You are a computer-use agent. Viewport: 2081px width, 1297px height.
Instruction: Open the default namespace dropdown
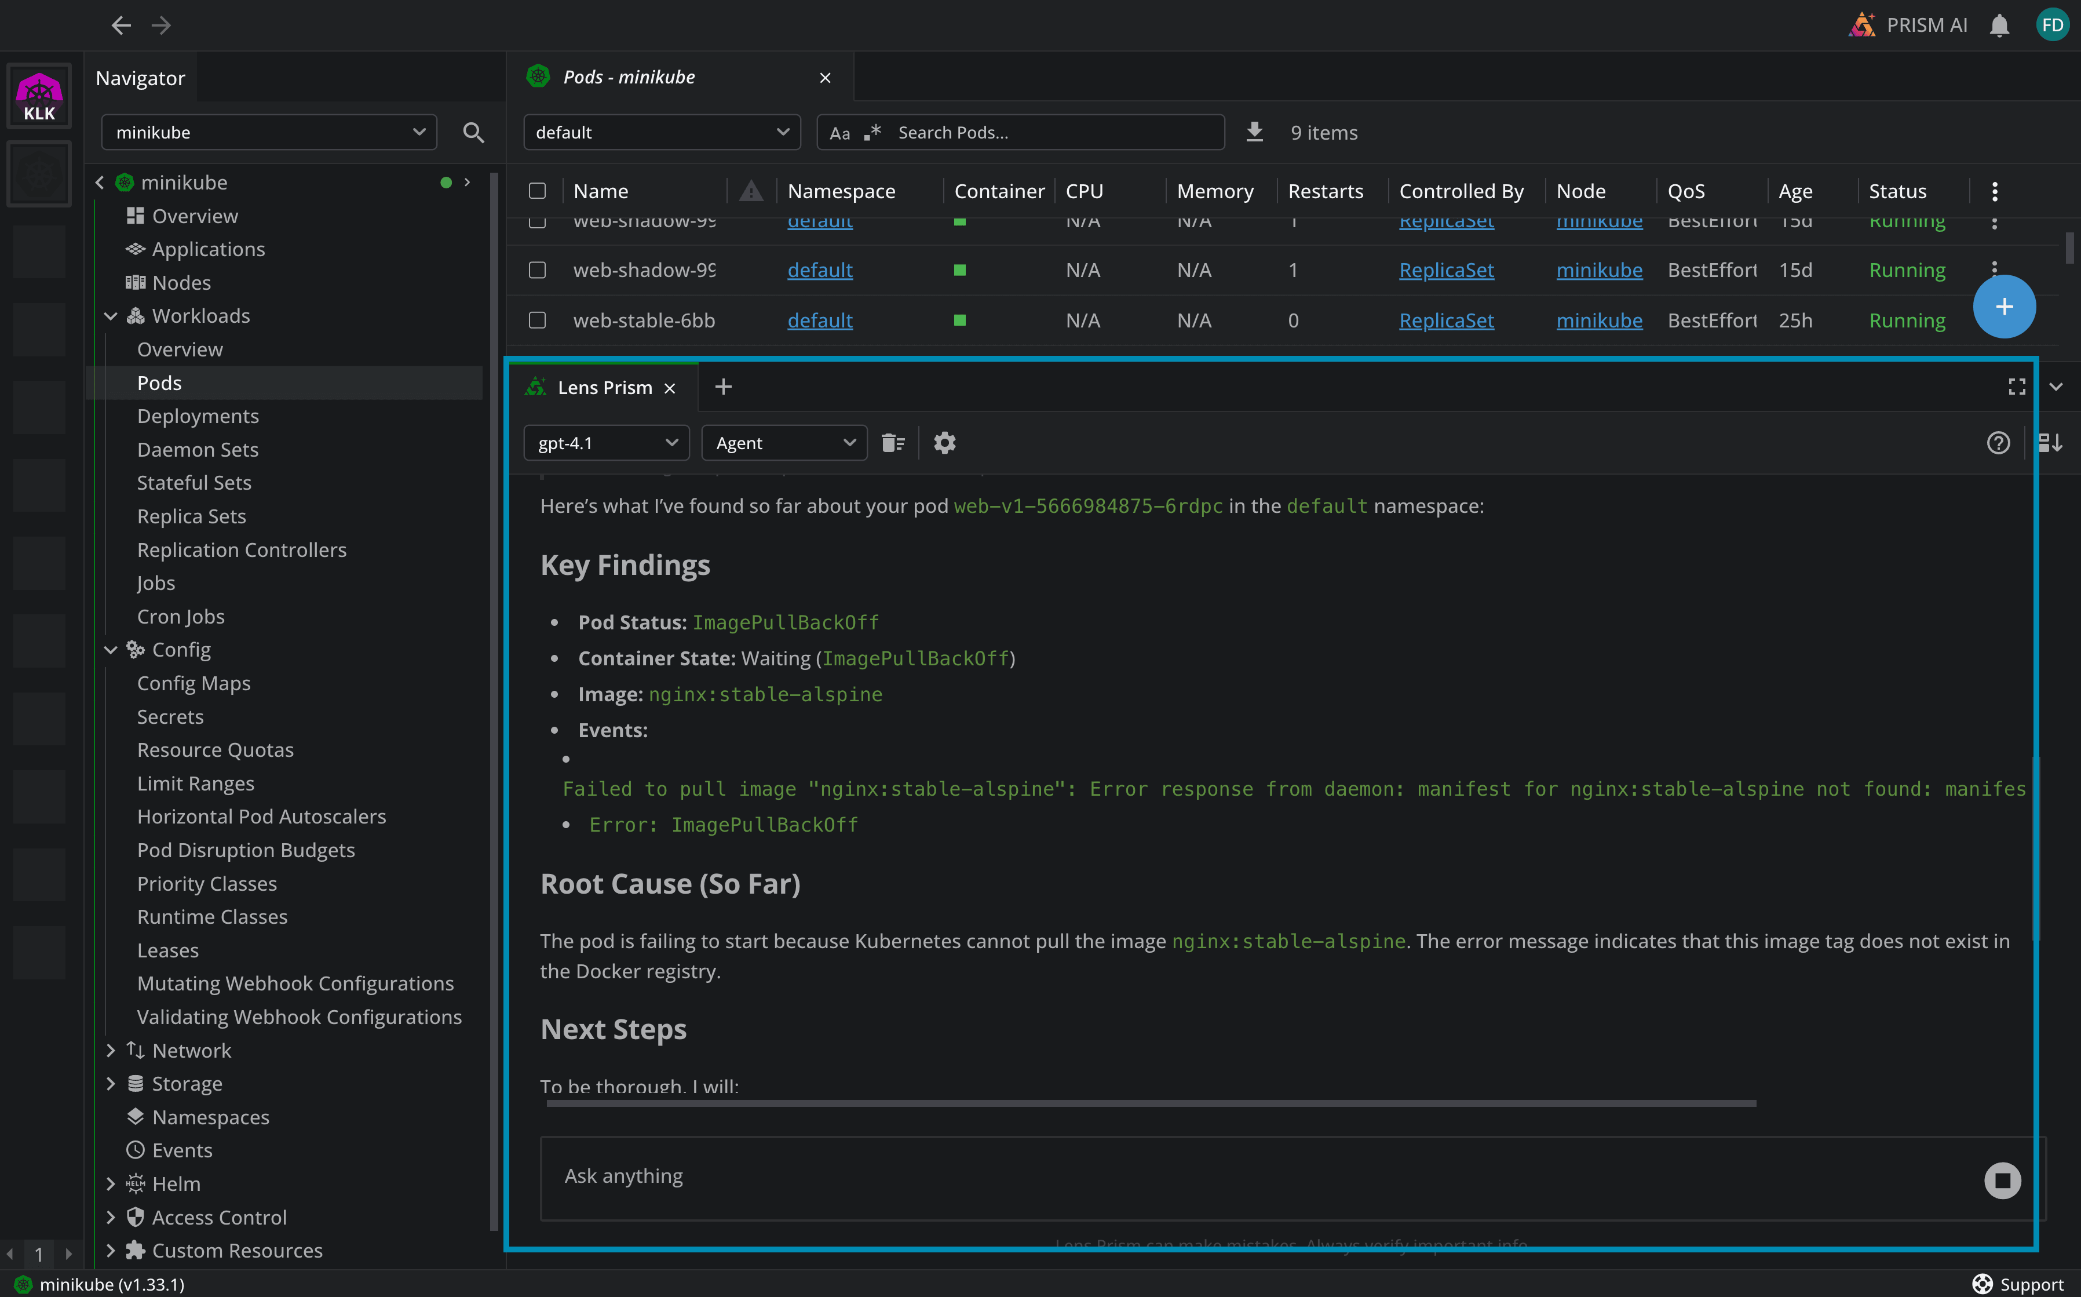coord(661,132)
